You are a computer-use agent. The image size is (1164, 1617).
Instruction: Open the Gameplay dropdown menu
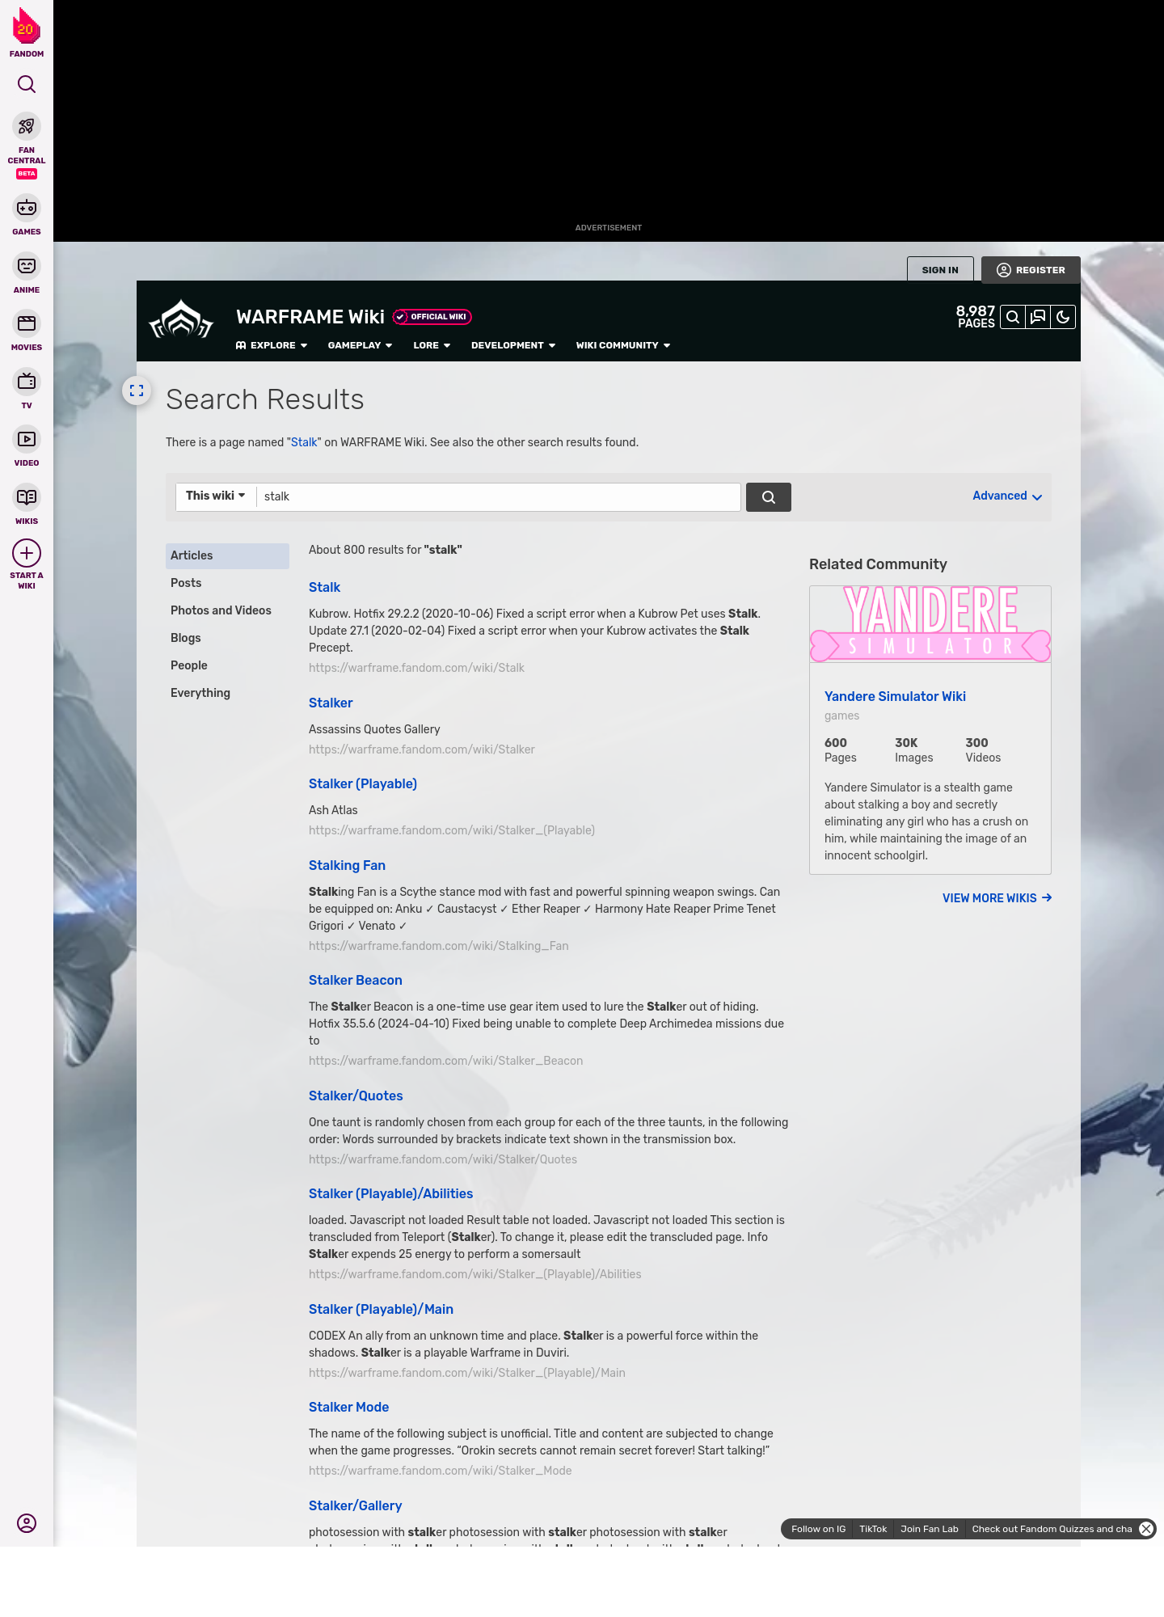coord(361,345)
